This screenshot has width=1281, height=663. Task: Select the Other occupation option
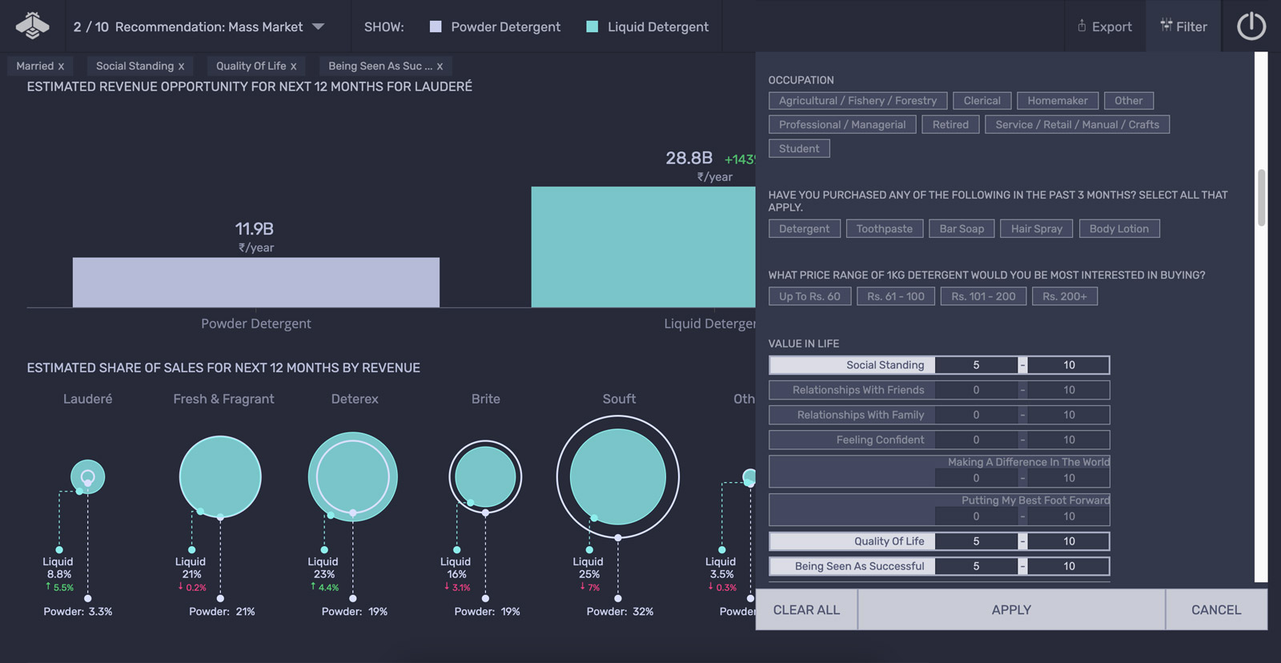pos(1128,100)
